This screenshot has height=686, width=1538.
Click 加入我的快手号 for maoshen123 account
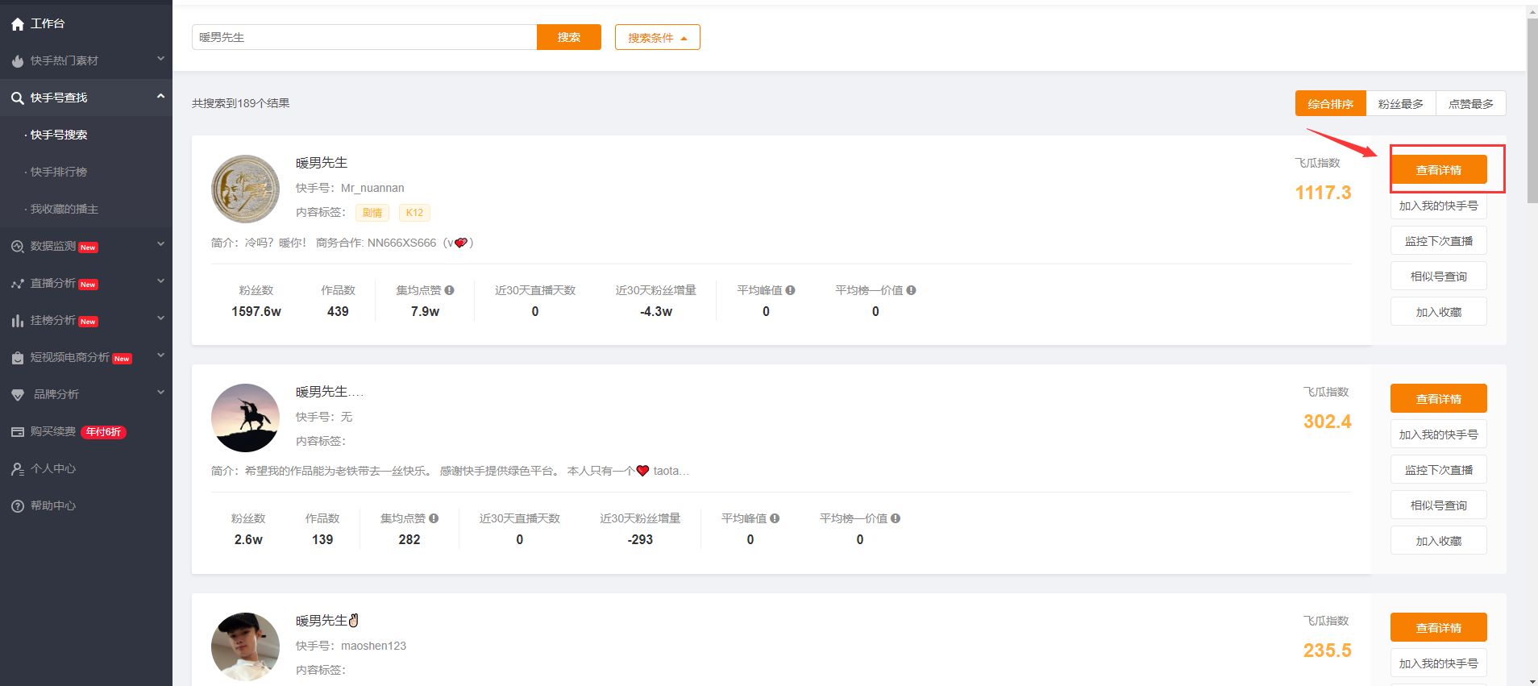[x=1439, y=663]
